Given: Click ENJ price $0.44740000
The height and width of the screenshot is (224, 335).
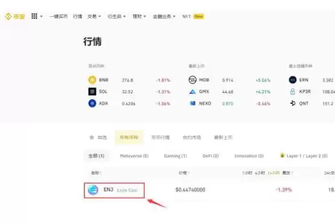Looking at the screenshot, I should [190, 190].
